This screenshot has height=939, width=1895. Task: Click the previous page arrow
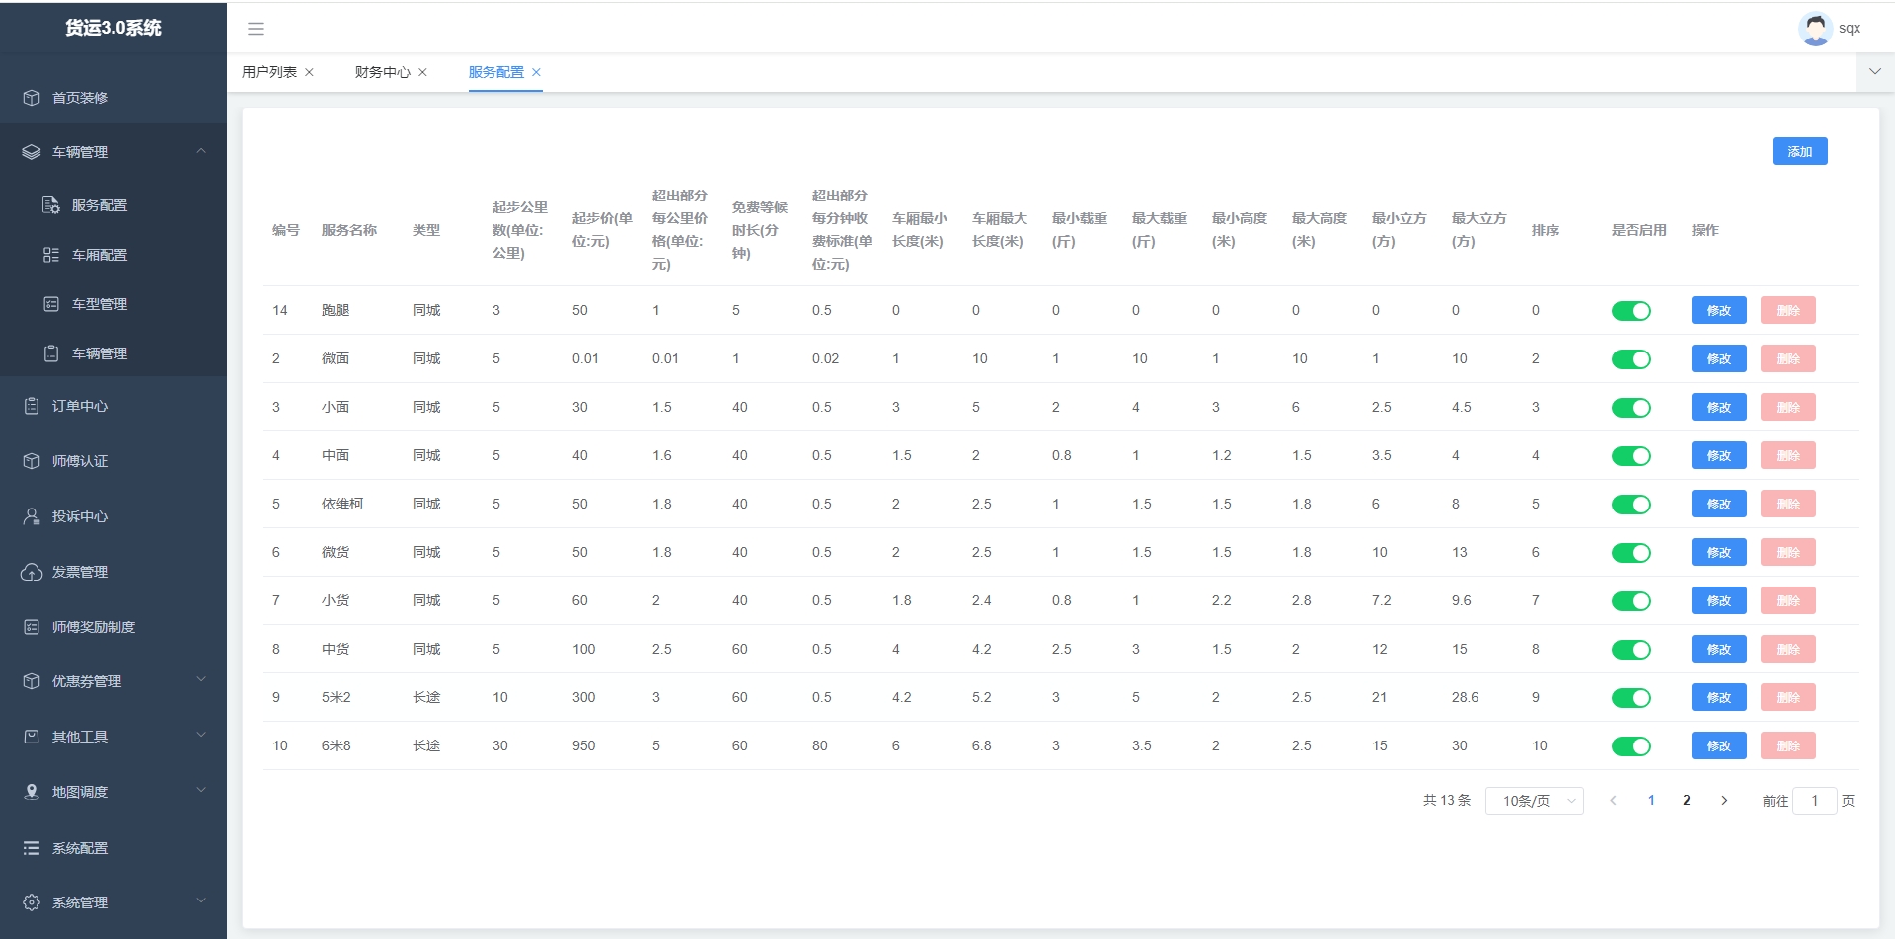(1613, 801)
